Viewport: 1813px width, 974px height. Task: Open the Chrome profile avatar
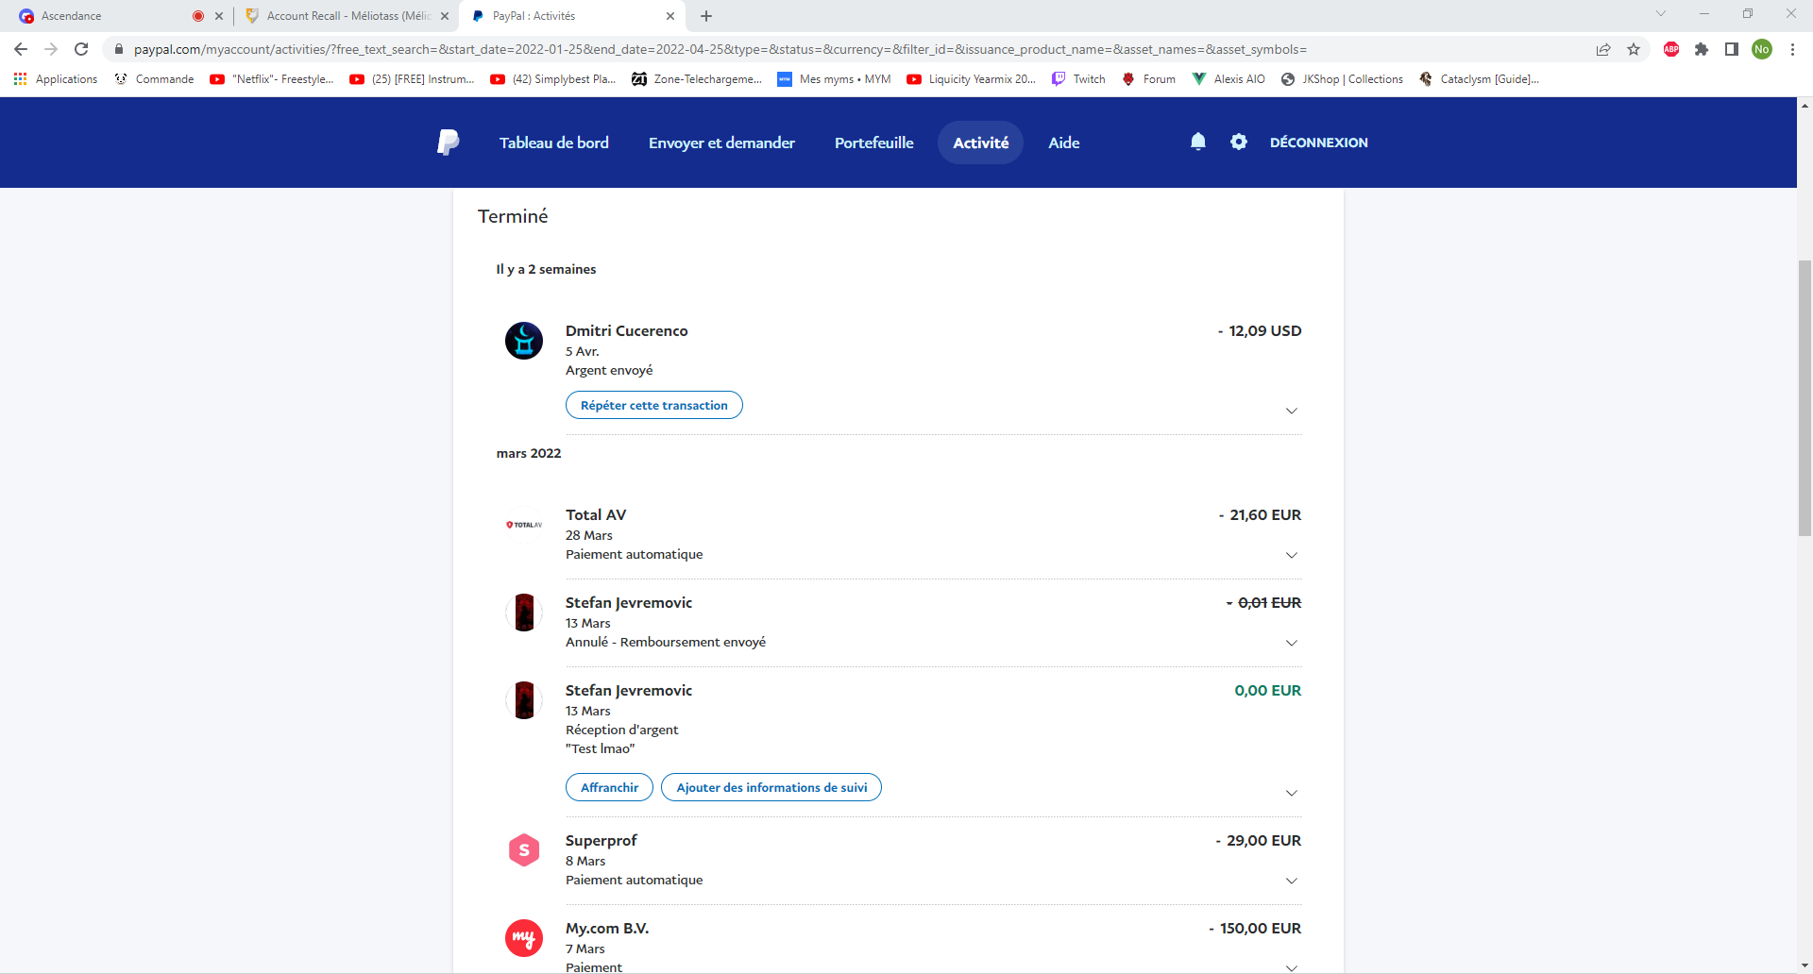point(1762,49)
